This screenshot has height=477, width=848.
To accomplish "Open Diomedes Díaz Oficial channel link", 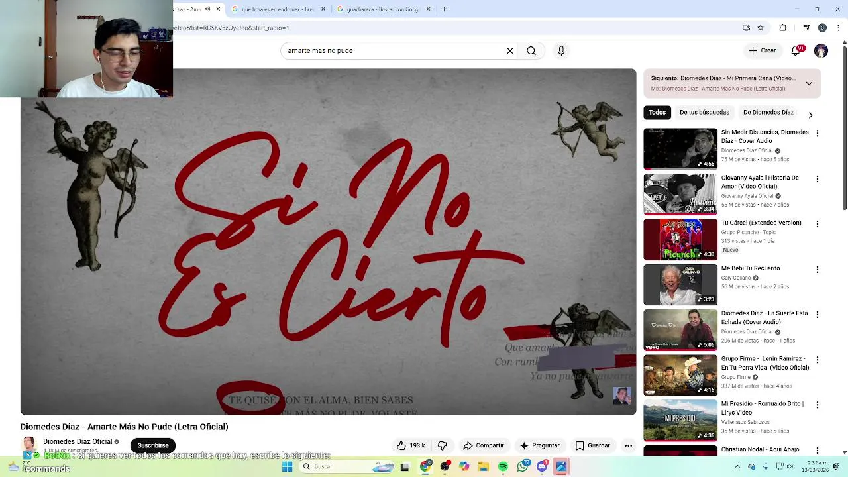I will 78,441.
